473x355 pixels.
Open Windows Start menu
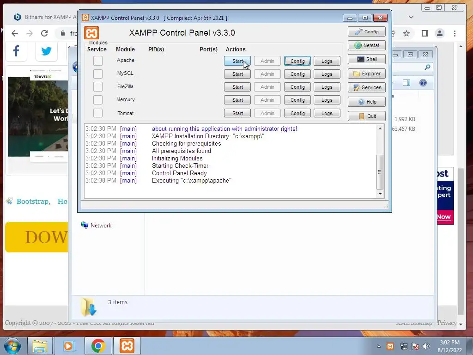click(x=12, y=346)
